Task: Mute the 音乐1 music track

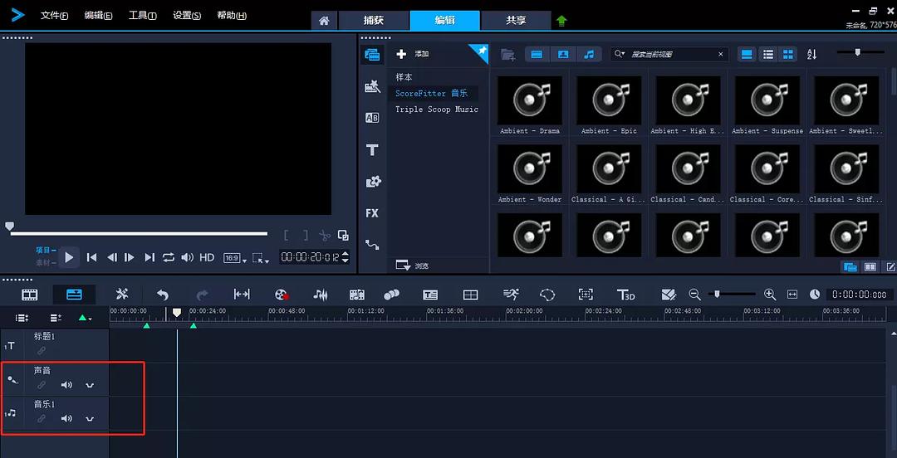Action: tap(67, 418)
